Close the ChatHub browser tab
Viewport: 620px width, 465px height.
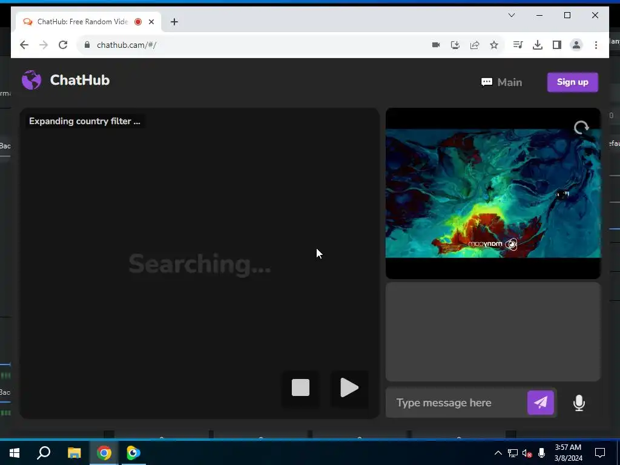coord(151,22)
